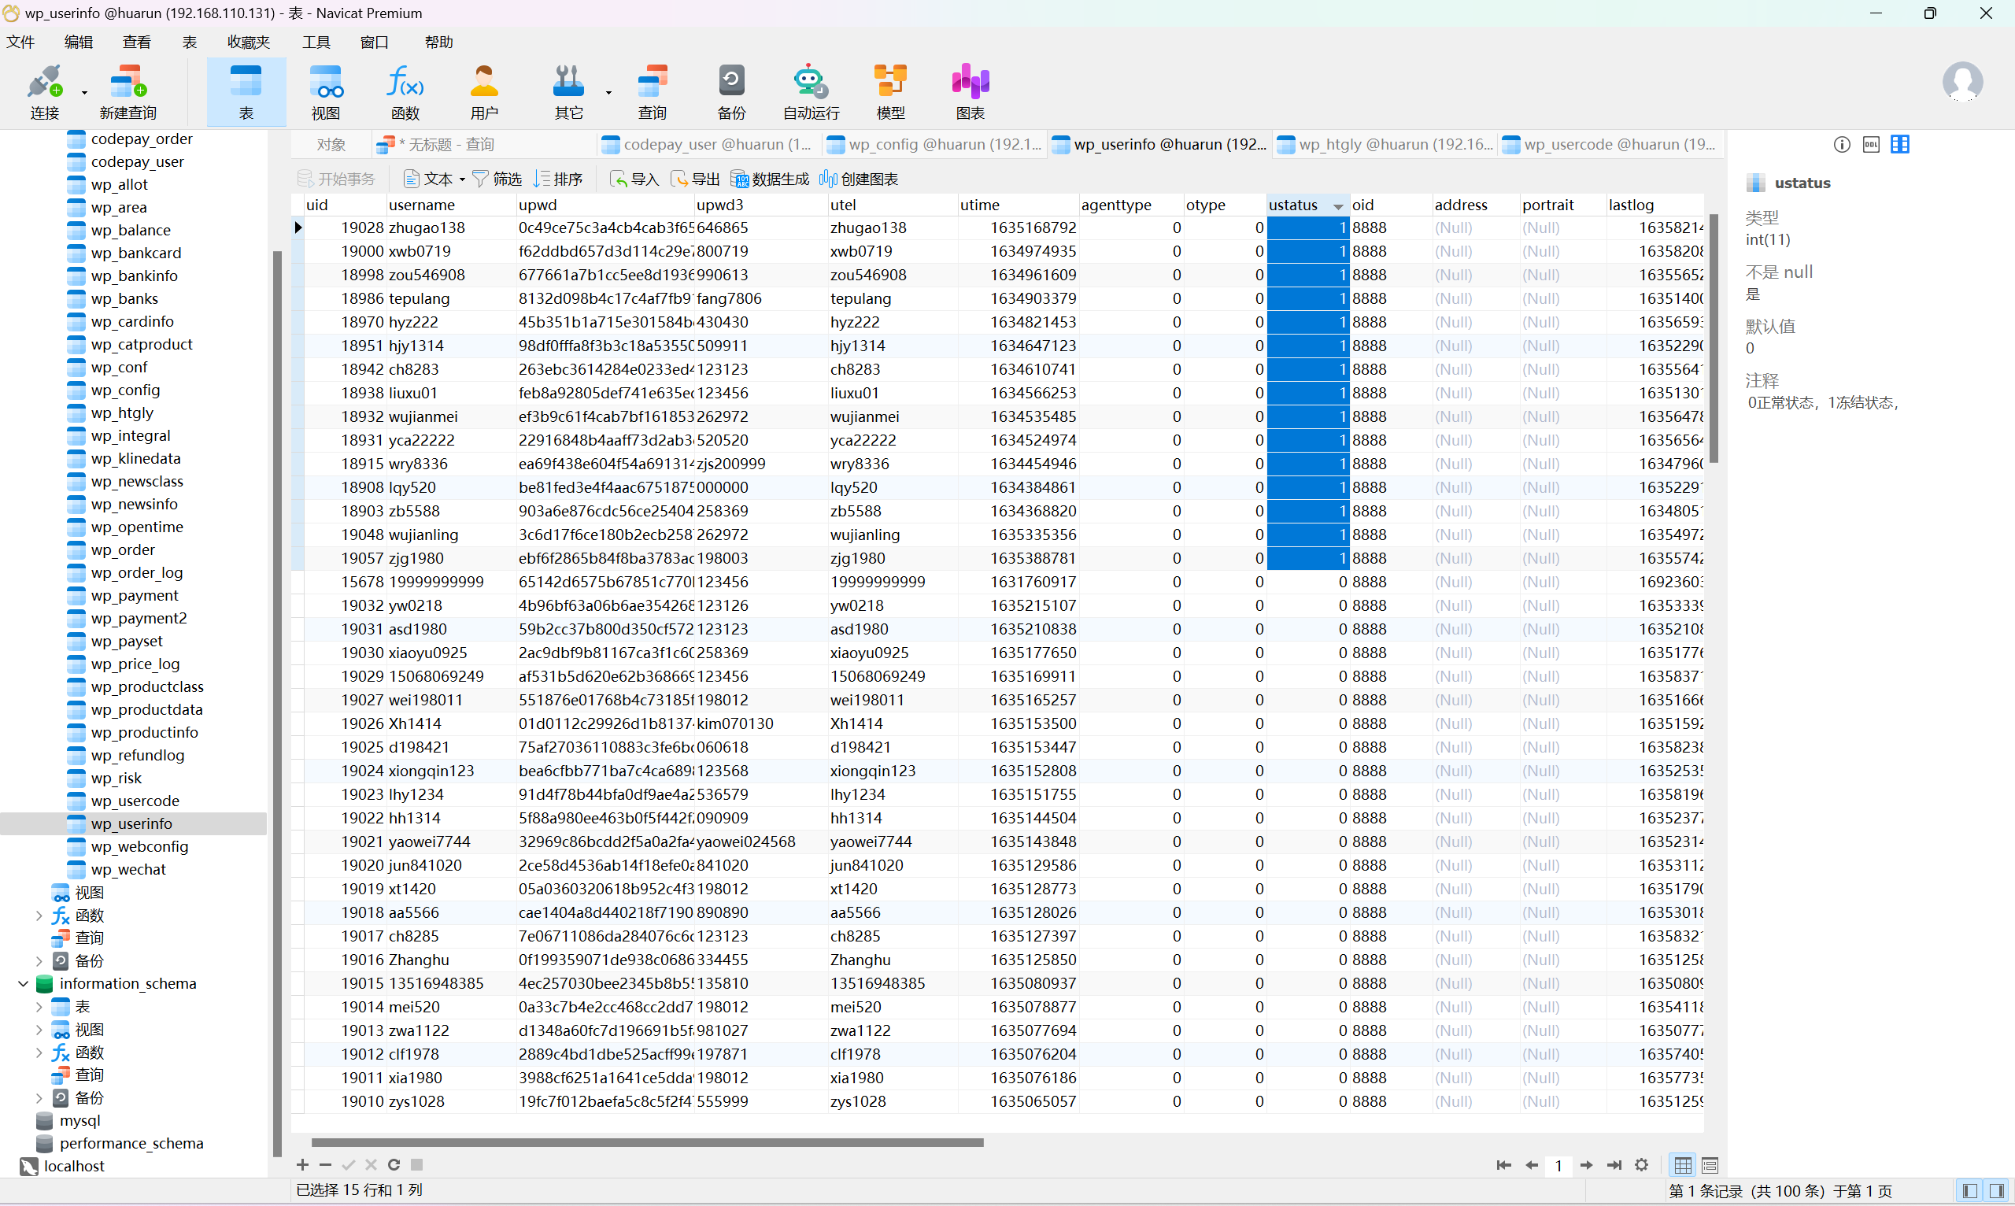Open the Function (函数) toolbar icon

(405, 92)
